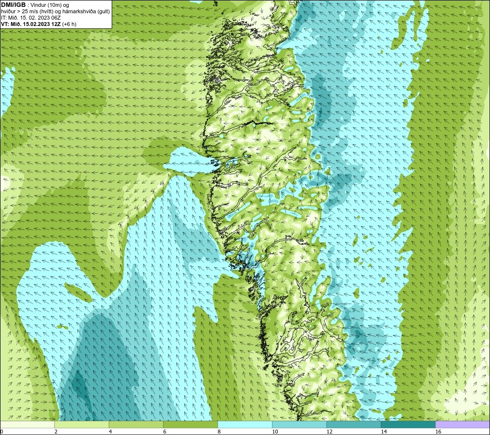Click the 4–6 m/s green legend swatch
Image resolution: width=490 pixels, height=435 pixels.
click(x=136, y=424)
